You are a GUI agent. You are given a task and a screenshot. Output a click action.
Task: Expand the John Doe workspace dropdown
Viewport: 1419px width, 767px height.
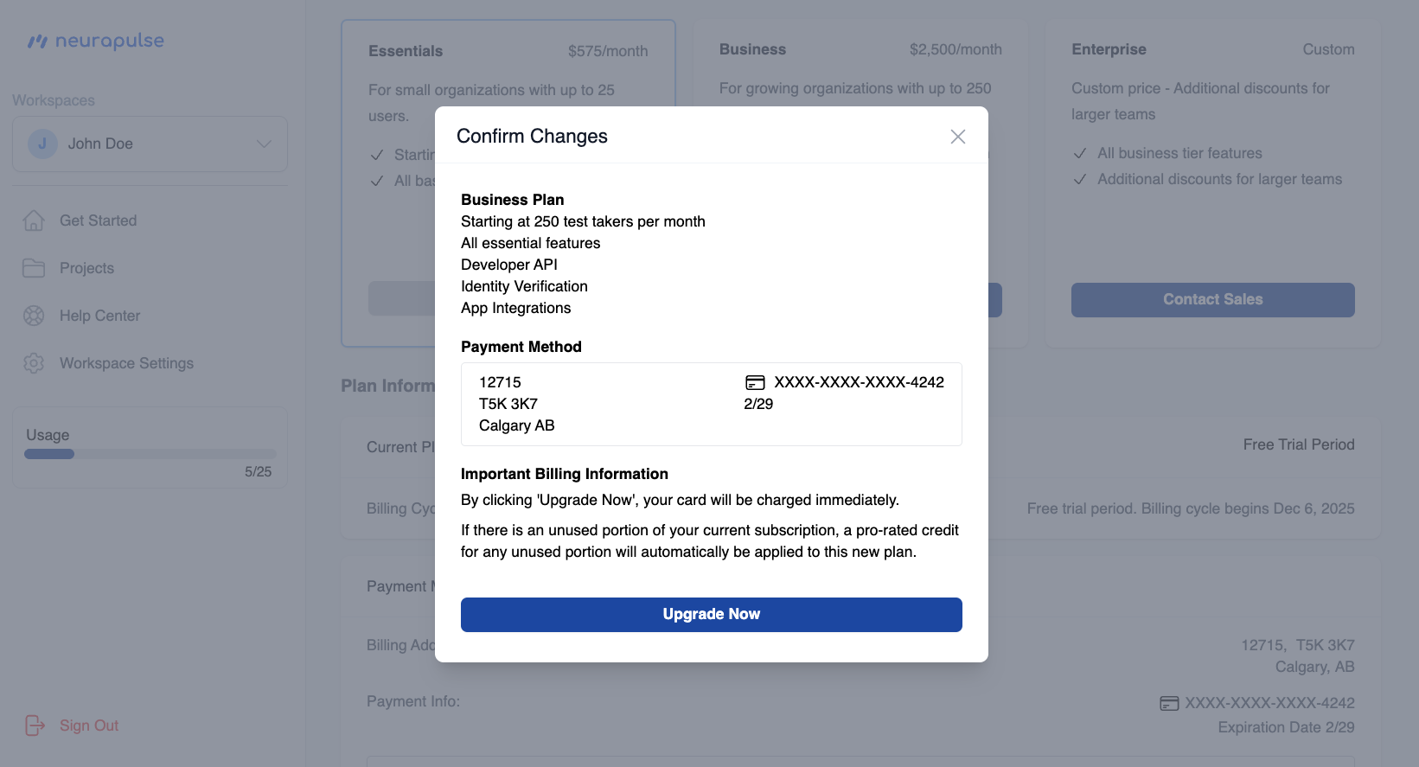(x=150, y=144)
